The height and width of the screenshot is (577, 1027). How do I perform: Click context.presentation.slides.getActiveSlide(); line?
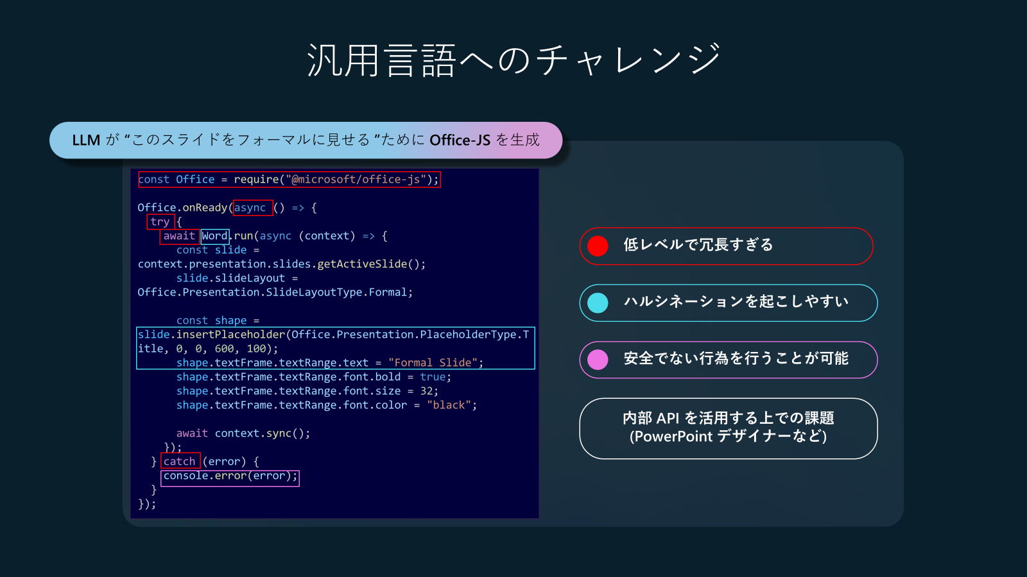coord(282,264)
